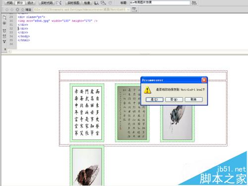Select bottom row brown ink painting image
The width and height of the screenshot is (248, 186).
[87, 167]
